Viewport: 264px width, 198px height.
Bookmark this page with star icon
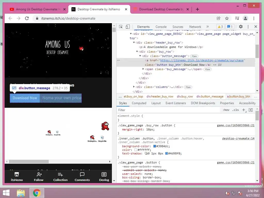point(227,18)
